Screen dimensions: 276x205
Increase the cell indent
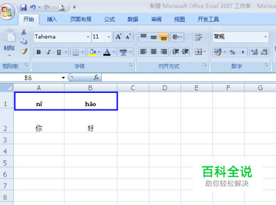pyautogui.click(x=185, y=51)
